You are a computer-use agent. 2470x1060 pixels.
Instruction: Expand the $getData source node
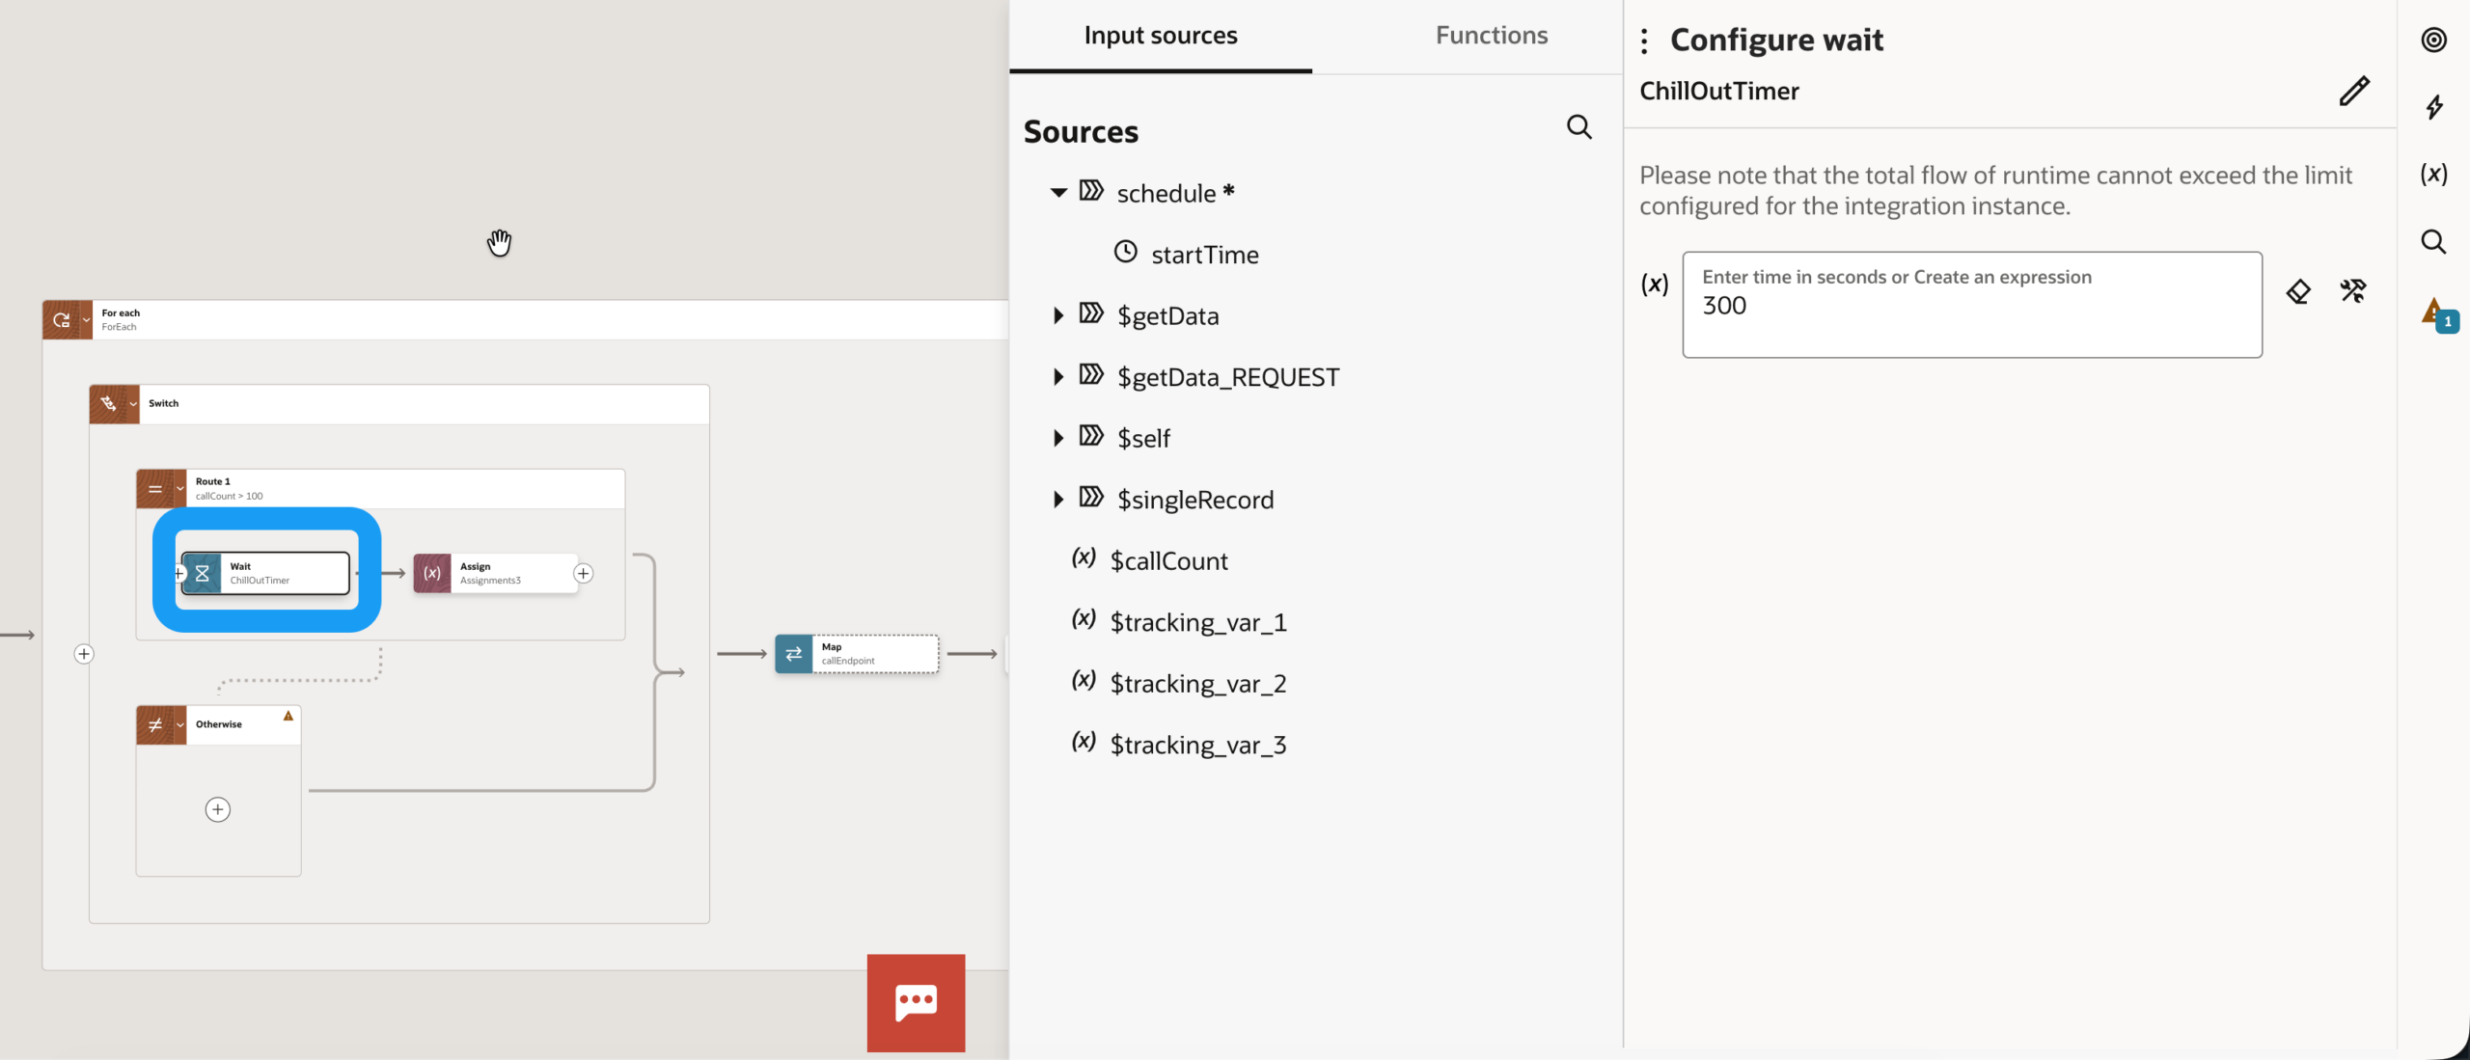tap(1058, 315)
